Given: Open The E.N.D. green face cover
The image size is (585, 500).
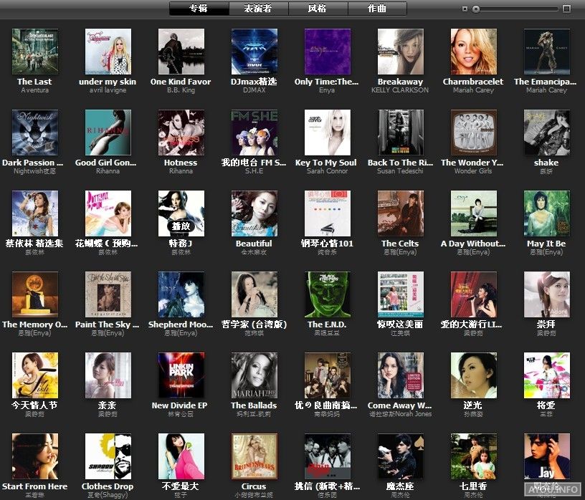Looking at the screenshot, I should point(328,294).
